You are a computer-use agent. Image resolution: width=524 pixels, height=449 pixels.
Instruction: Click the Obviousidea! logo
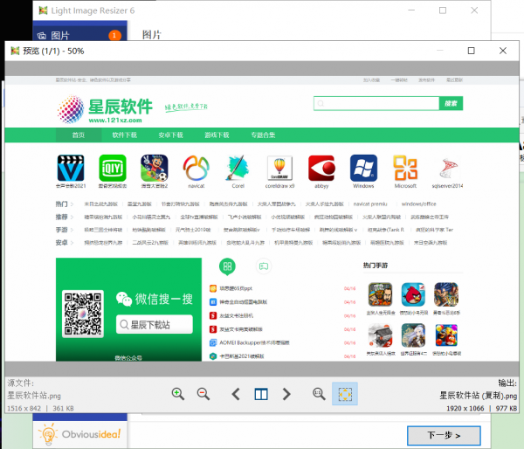pyautogui.click(x=79, y=434)
